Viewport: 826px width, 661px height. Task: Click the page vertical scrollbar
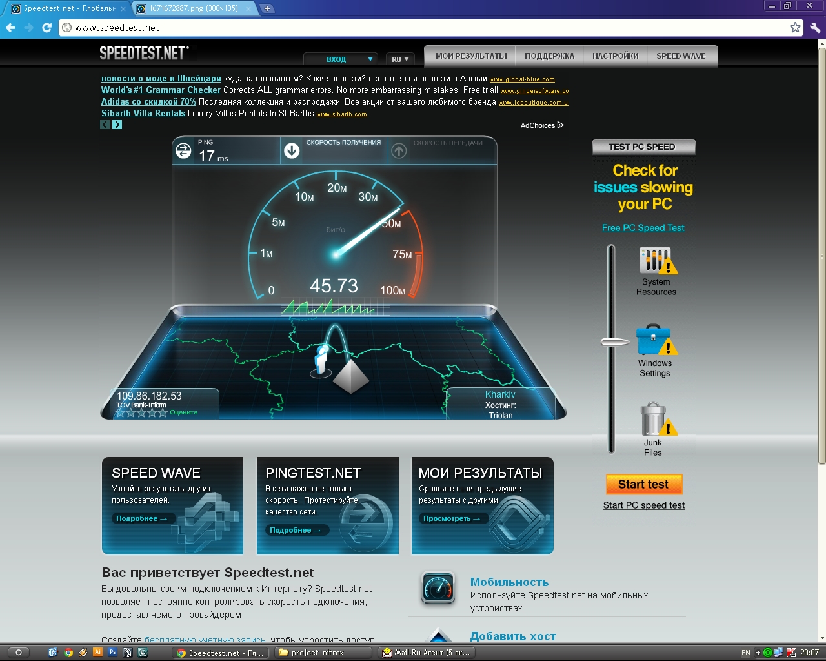point(821,255)
